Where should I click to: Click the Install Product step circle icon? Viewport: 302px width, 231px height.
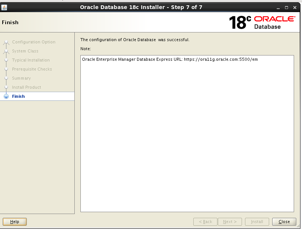[6, 87]
